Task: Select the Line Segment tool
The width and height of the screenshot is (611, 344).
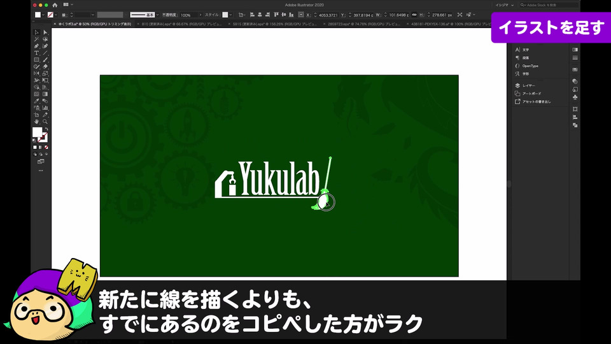Action: [x=45, y=53]
